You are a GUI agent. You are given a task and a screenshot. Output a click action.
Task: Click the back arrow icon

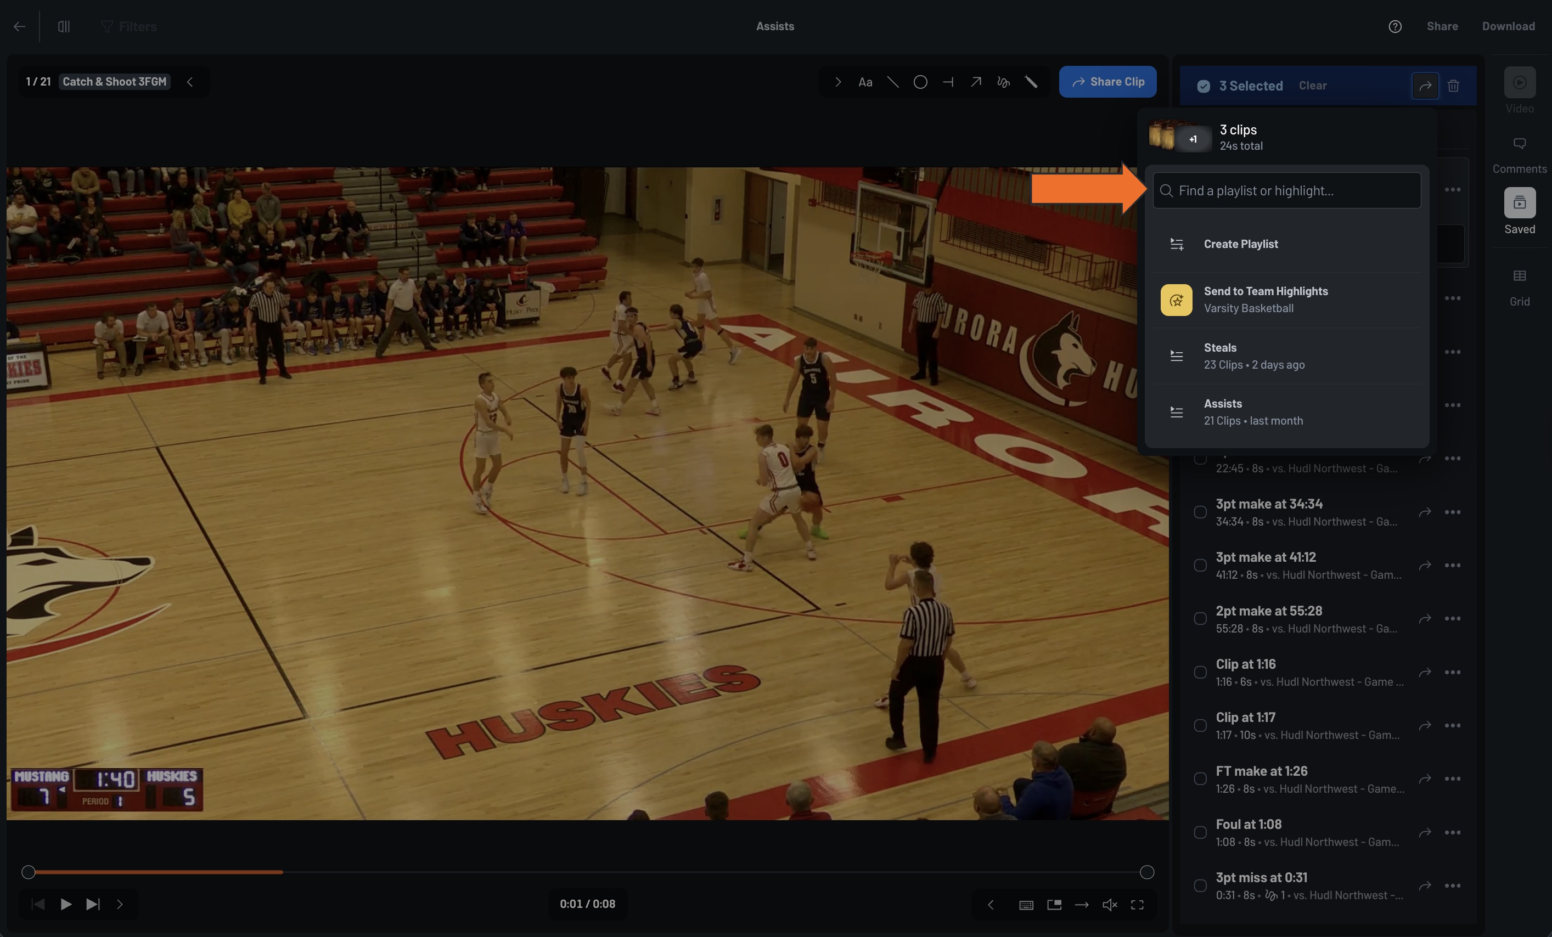[20, 26]
